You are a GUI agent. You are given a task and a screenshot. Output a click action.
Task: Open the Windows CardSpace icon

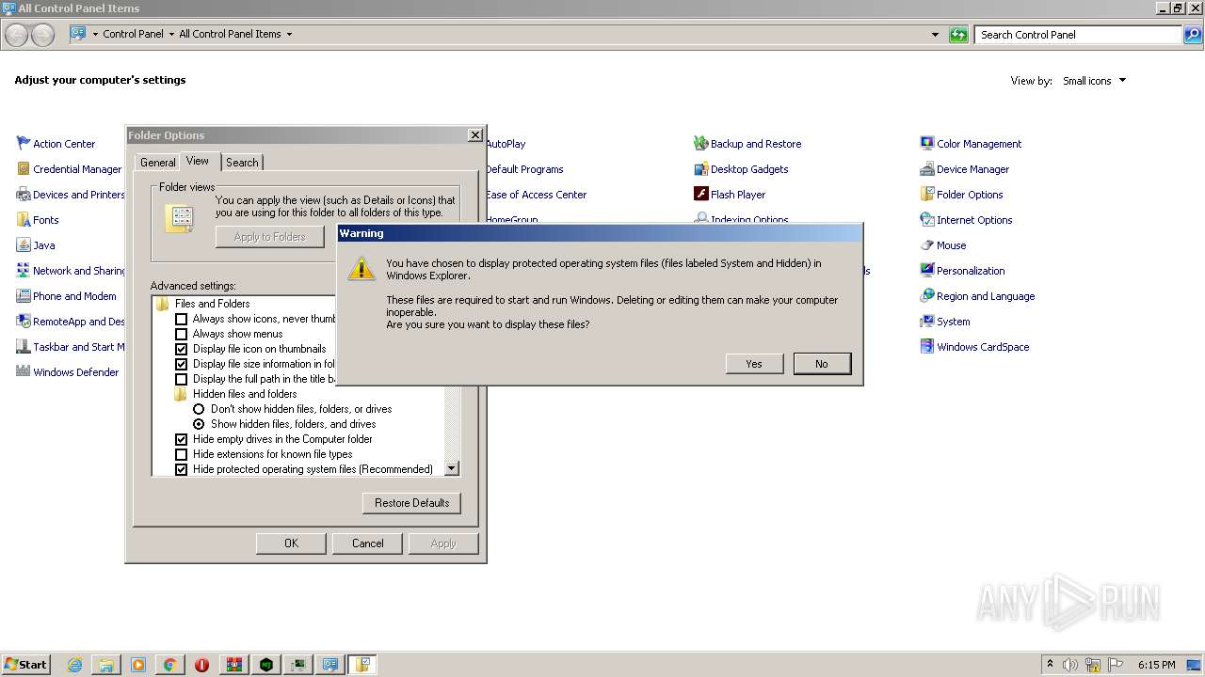coord(927,346)
